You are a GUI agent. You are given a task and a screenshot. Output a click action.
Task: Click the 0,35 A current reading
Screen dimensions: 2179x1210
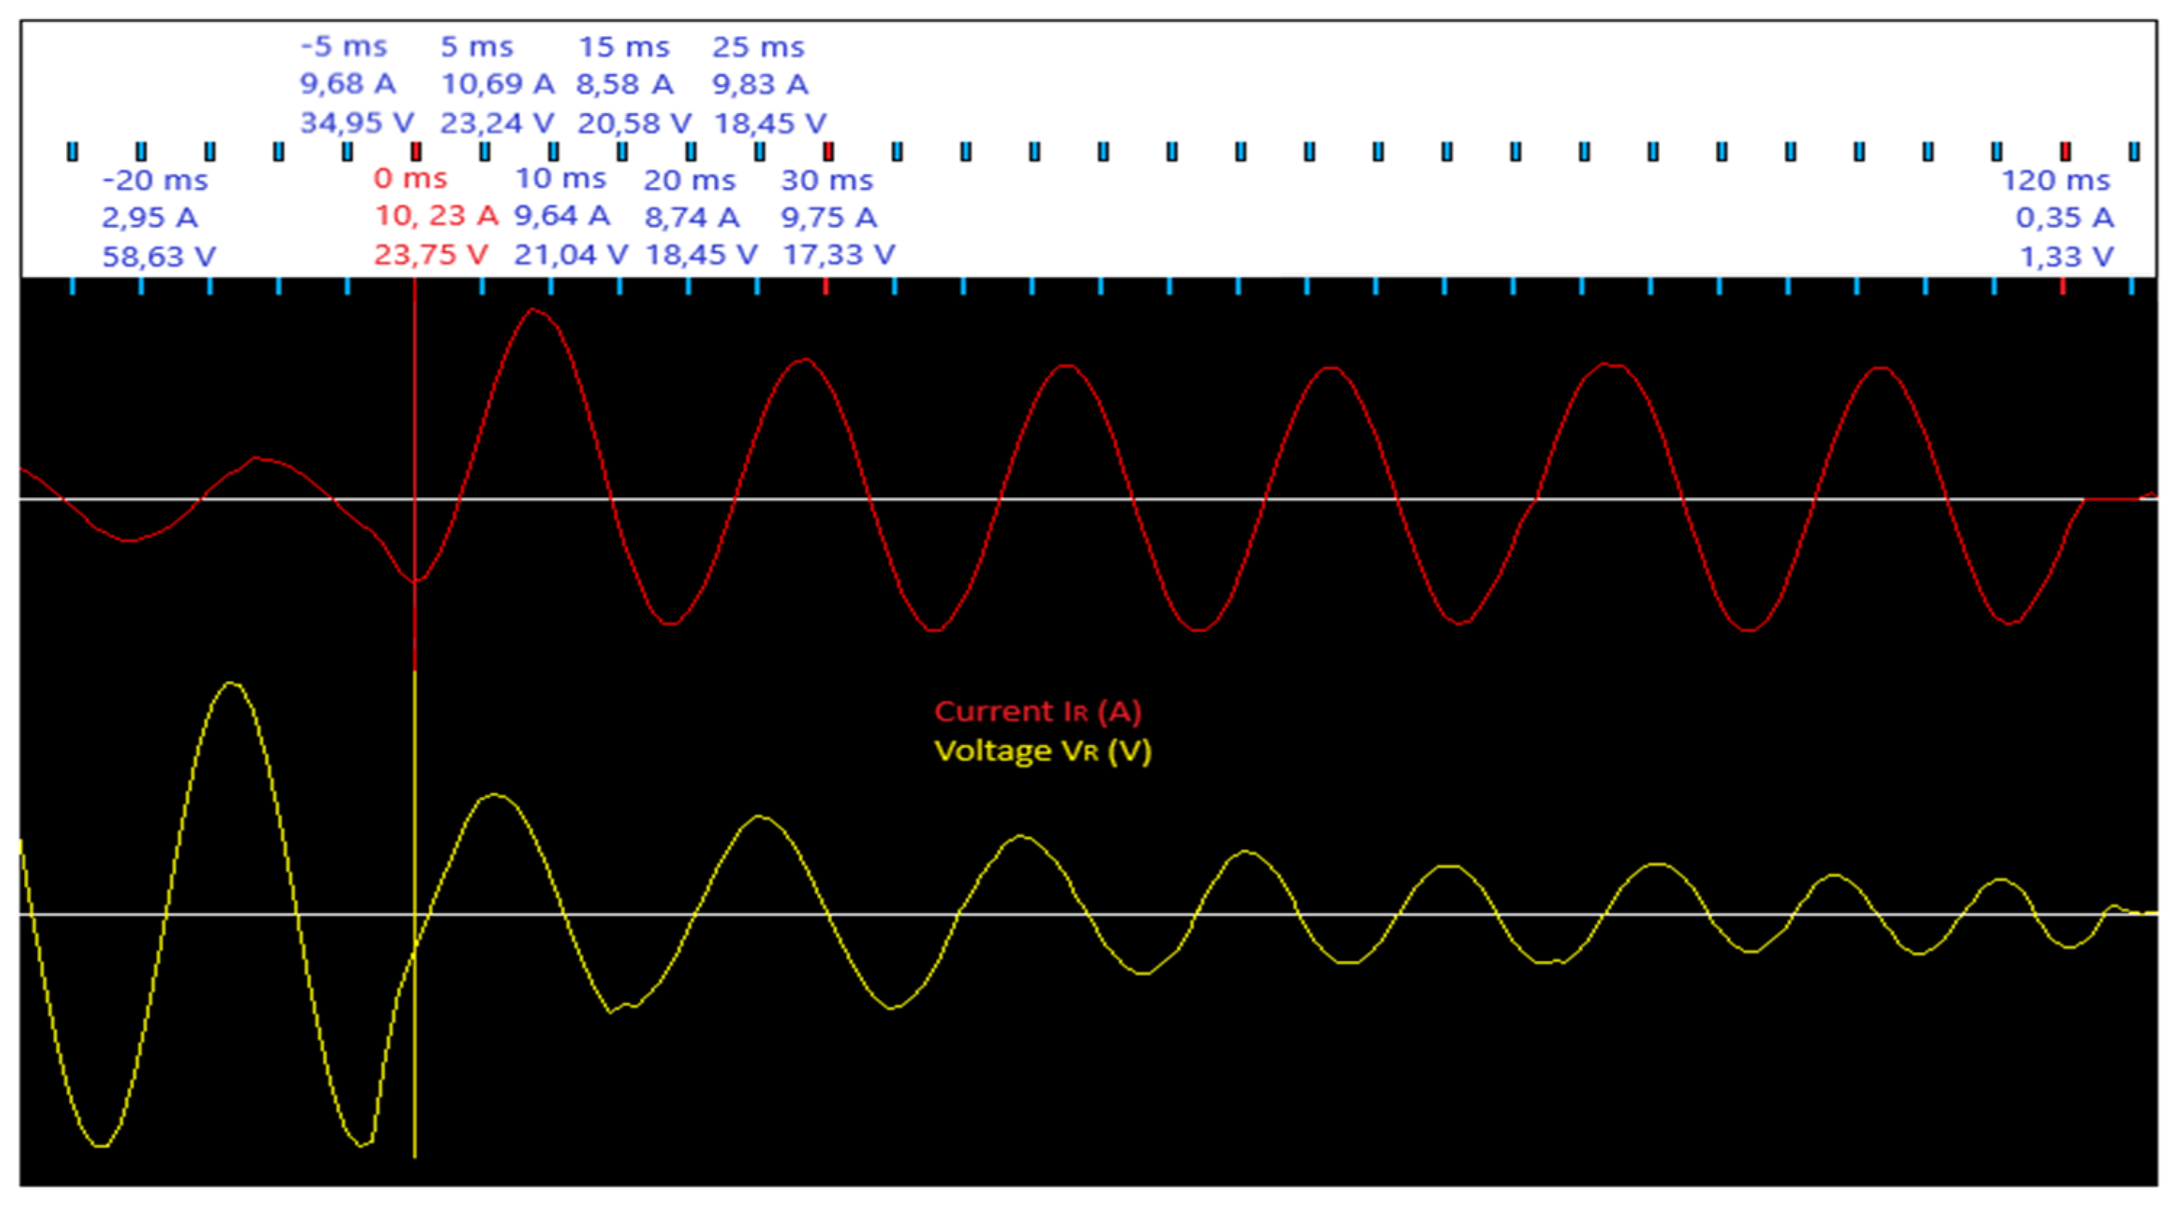tap(2064, 218)
